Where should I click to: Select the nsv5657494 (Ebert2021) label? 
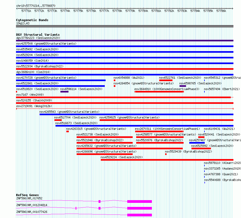(x=222, y=89)
